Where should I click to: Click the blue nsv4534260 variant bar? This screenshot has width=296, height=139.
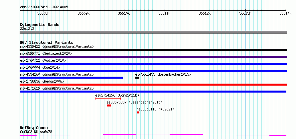(71, 78)
